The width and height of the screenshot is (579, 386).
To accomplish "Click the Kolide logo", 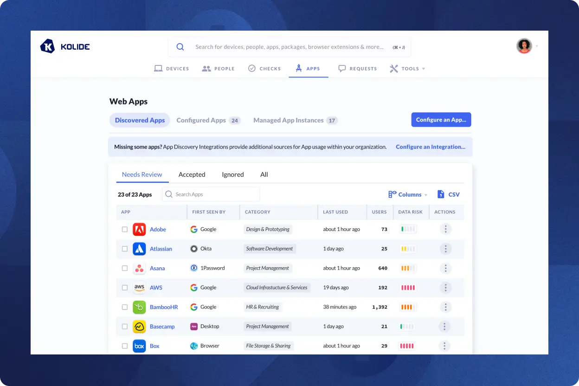I will click(x=65, y=46).
